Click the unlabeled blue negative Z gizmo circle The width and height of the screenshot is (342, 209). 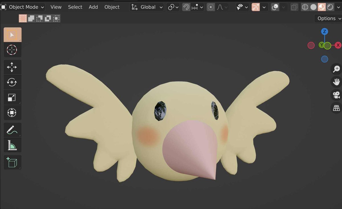[x=324, y=59]
